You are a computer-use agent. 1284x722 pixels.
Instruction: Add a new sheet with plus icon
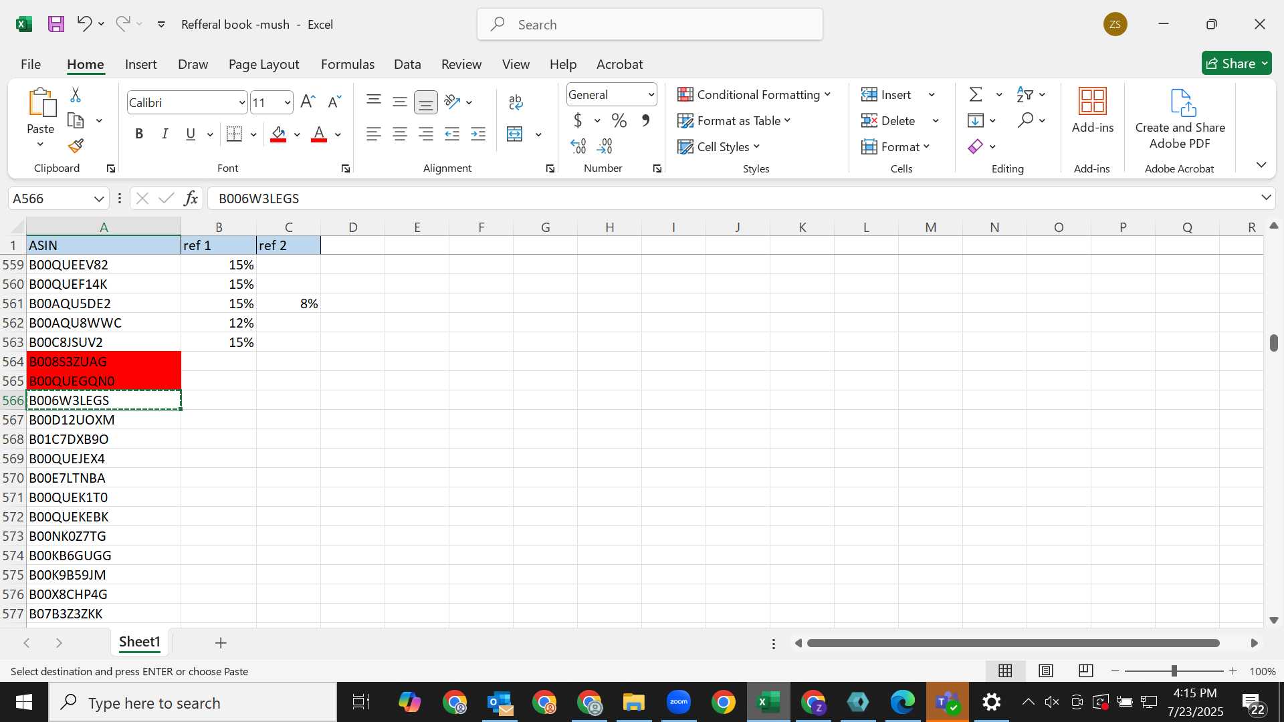coord(221,643)
